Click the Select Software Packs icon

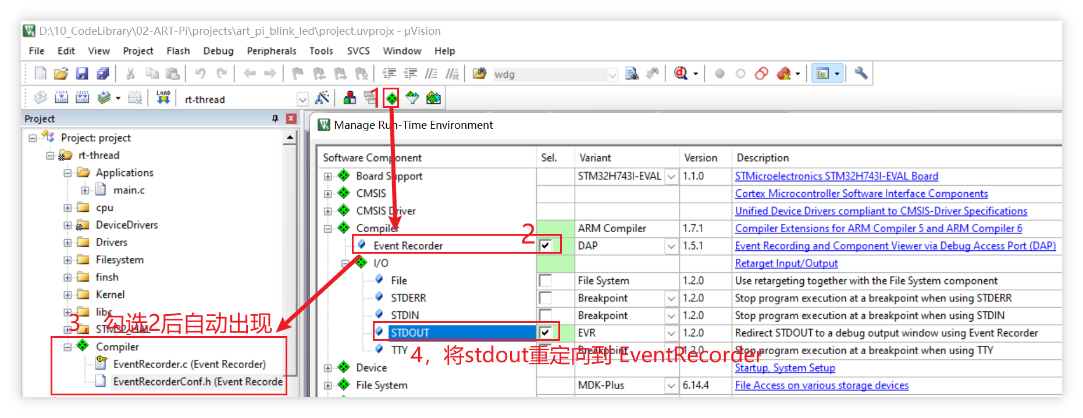click(x=412, y=98)
